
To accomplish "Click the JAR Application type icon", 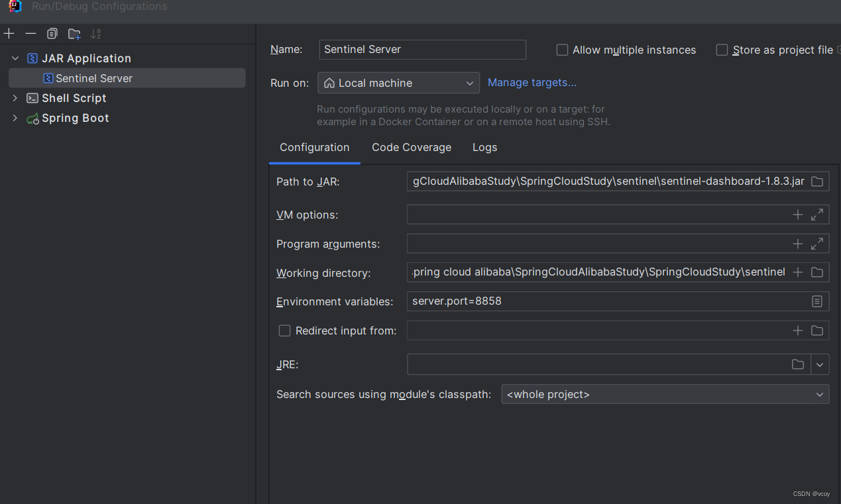I will (32, 58).
